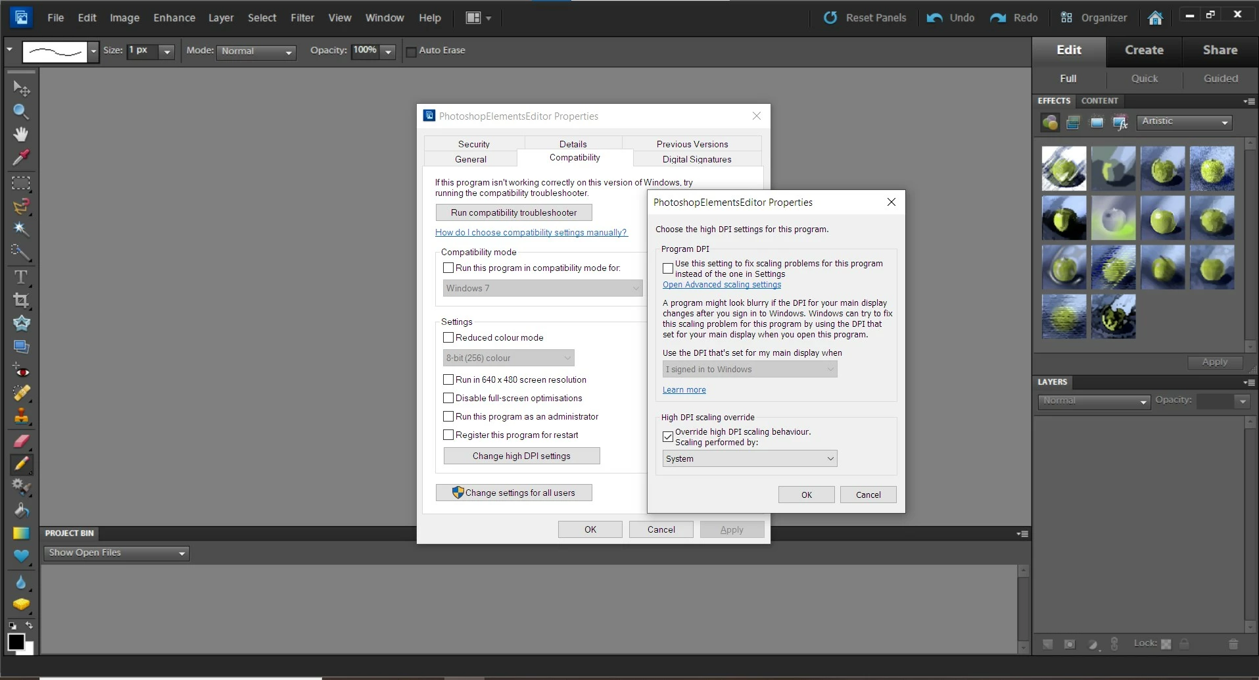
Task: Select the Zoom magnifier tool
Action: (x=21, y=111)
